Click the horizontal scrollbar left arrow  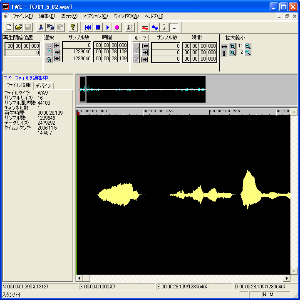point(79,278)
